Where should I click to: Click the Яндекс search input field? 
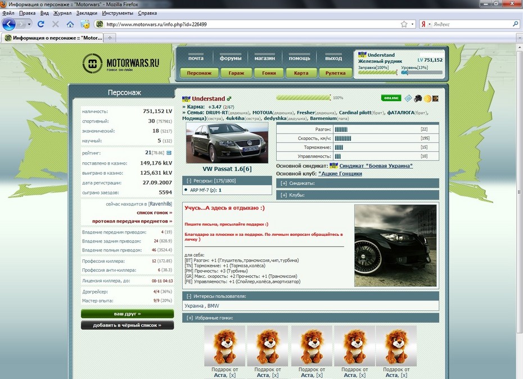coord(472,24)
